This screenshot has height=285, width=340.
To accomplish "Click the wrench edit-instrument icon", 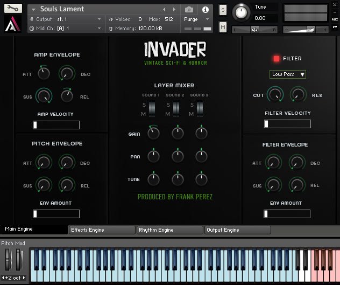I will pyautogui.click(x=15, y=9).
